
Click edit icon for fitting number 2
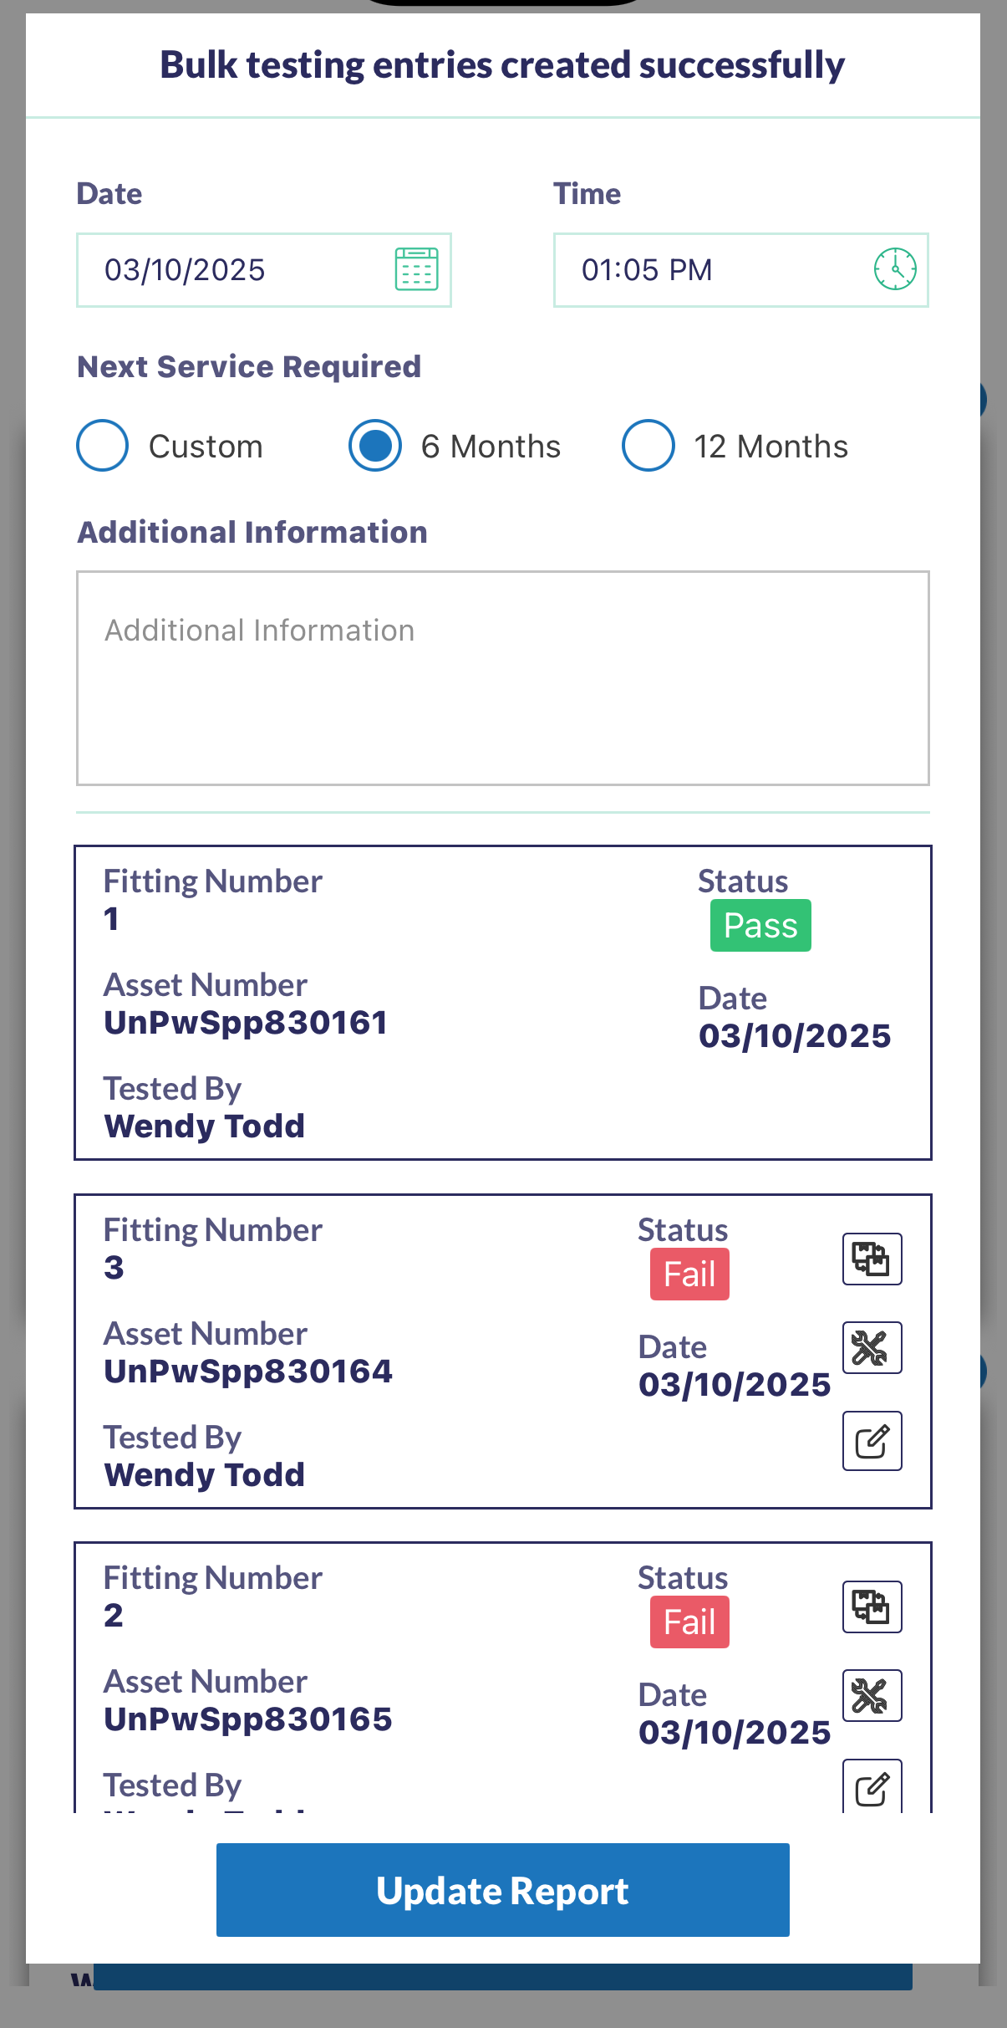872,1788
